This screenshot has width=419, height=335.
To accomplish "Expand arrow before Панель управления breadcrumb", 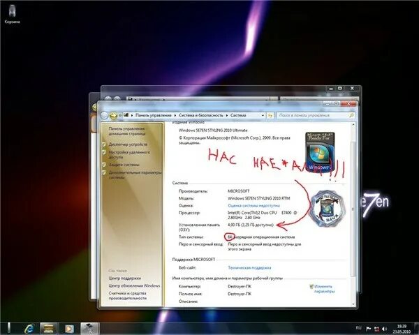I will tap(132, 115).
